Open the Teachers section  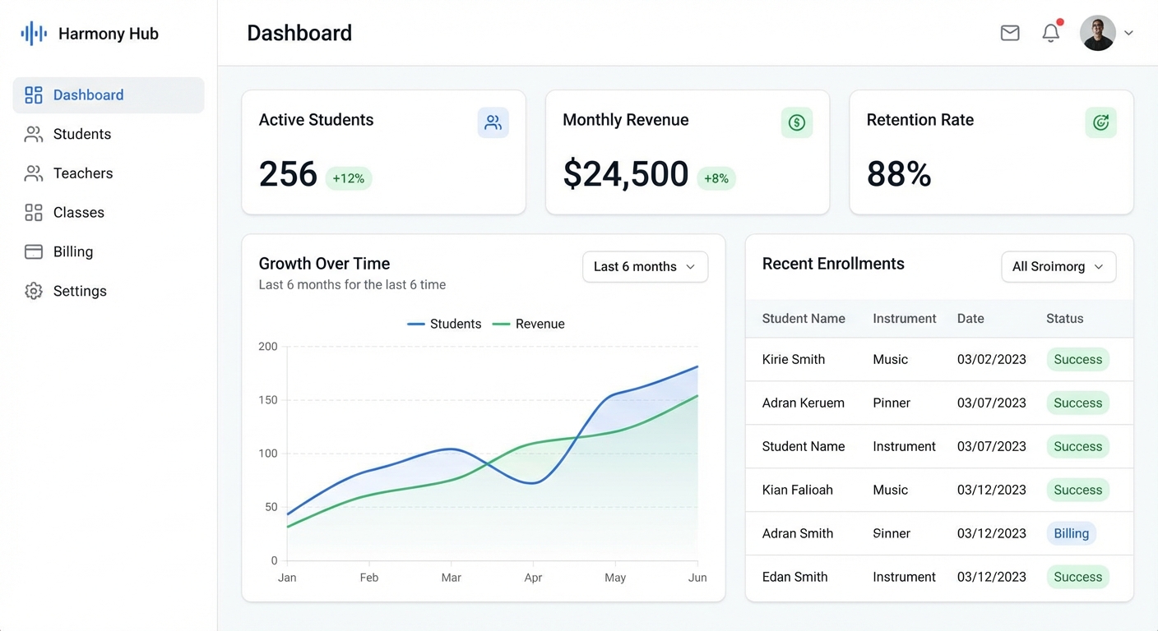click(x=82, y=173)
